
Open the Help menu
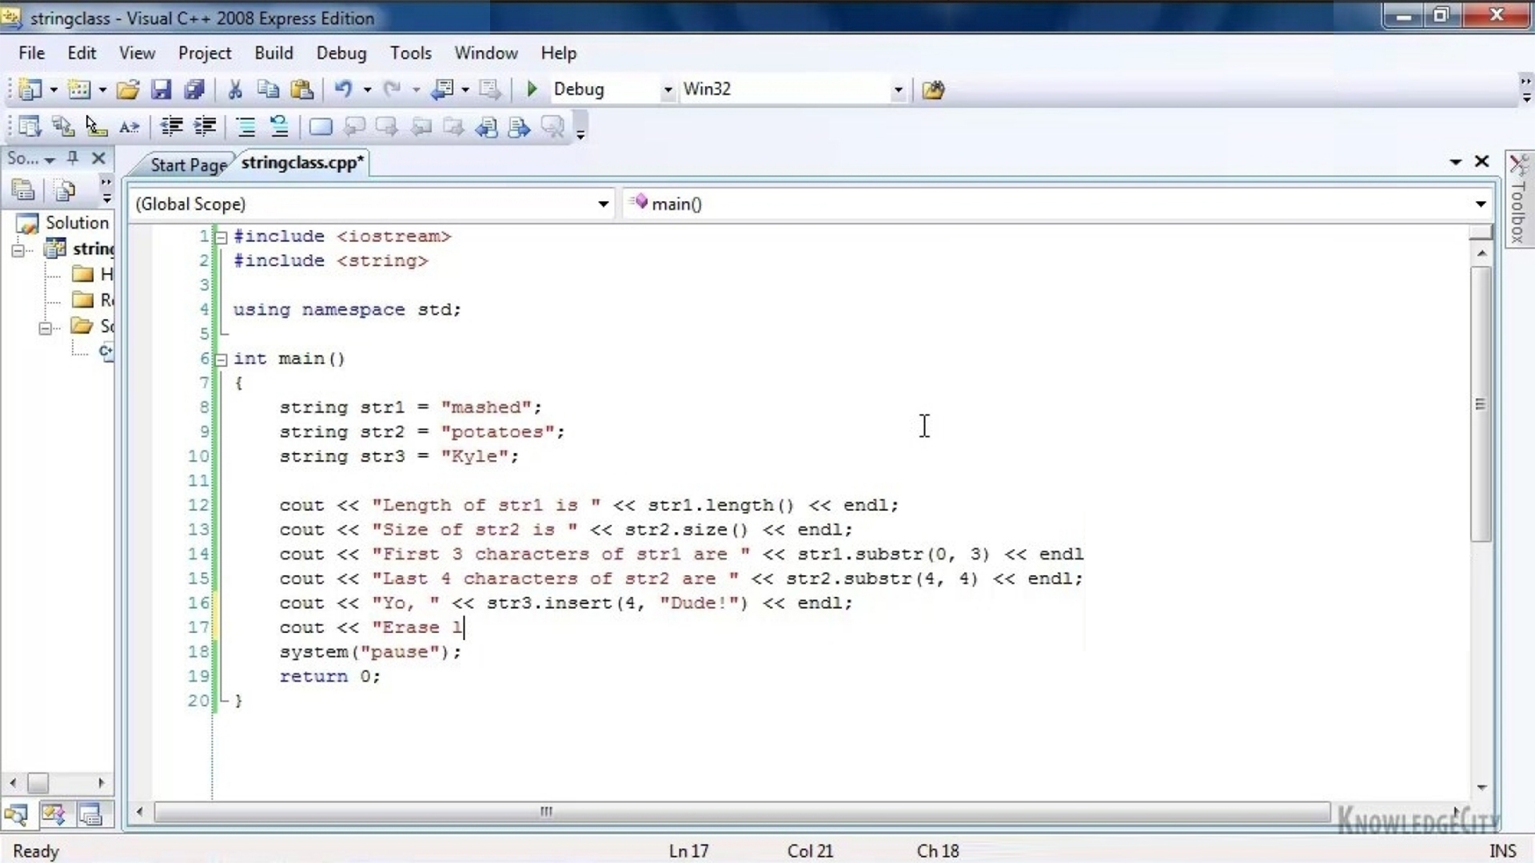[558, 53]
